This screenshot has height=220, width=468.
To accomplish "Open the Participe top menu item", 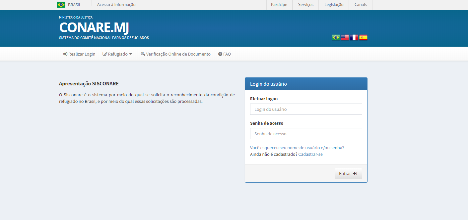I will pos(279,5).
